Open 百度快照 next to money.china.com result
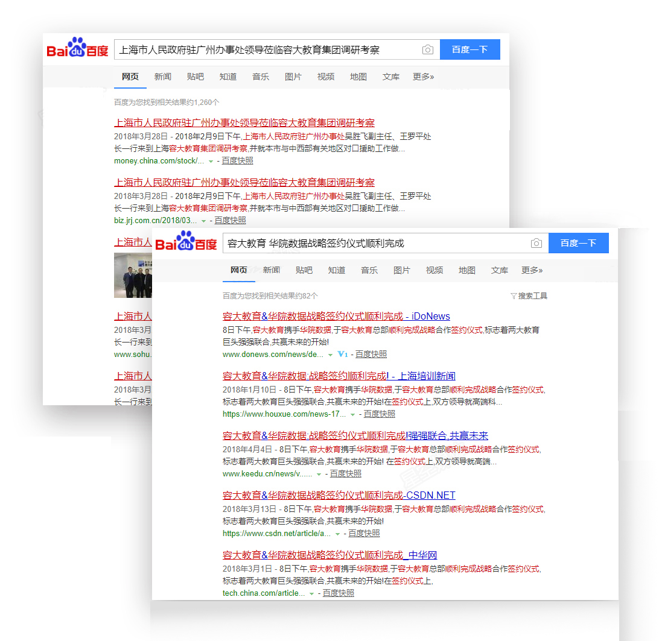 (237, 161)
